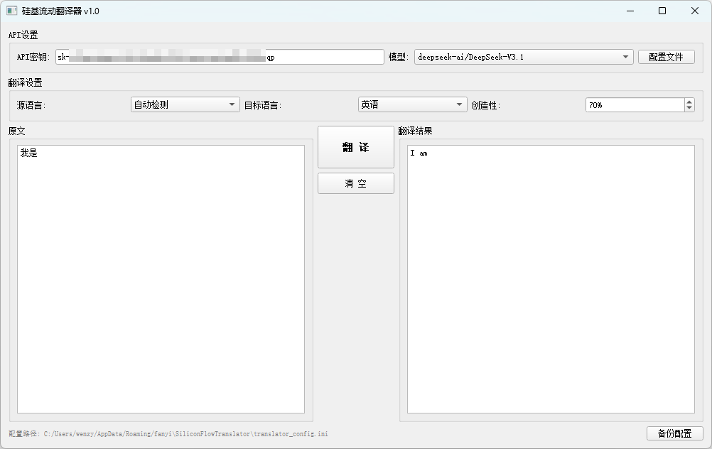
Task: Click the app icon in title bar
Action: 11,11
